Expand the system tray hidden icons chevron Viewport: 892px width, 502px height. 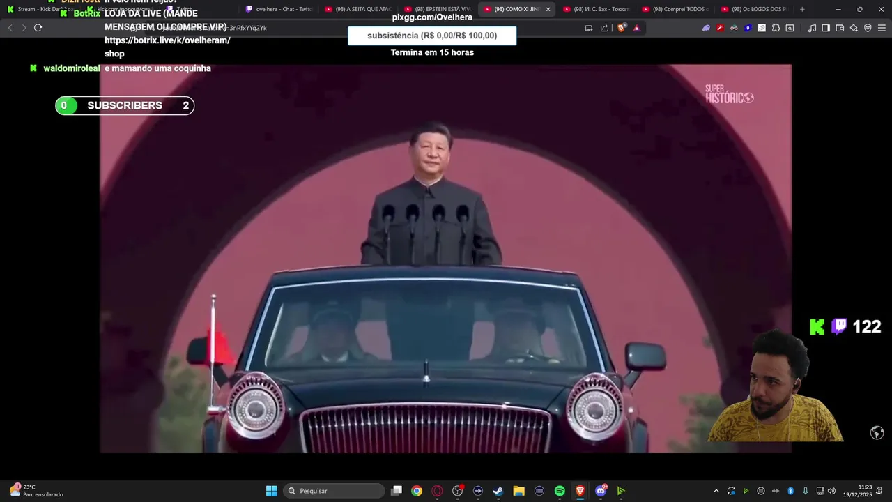716,491
